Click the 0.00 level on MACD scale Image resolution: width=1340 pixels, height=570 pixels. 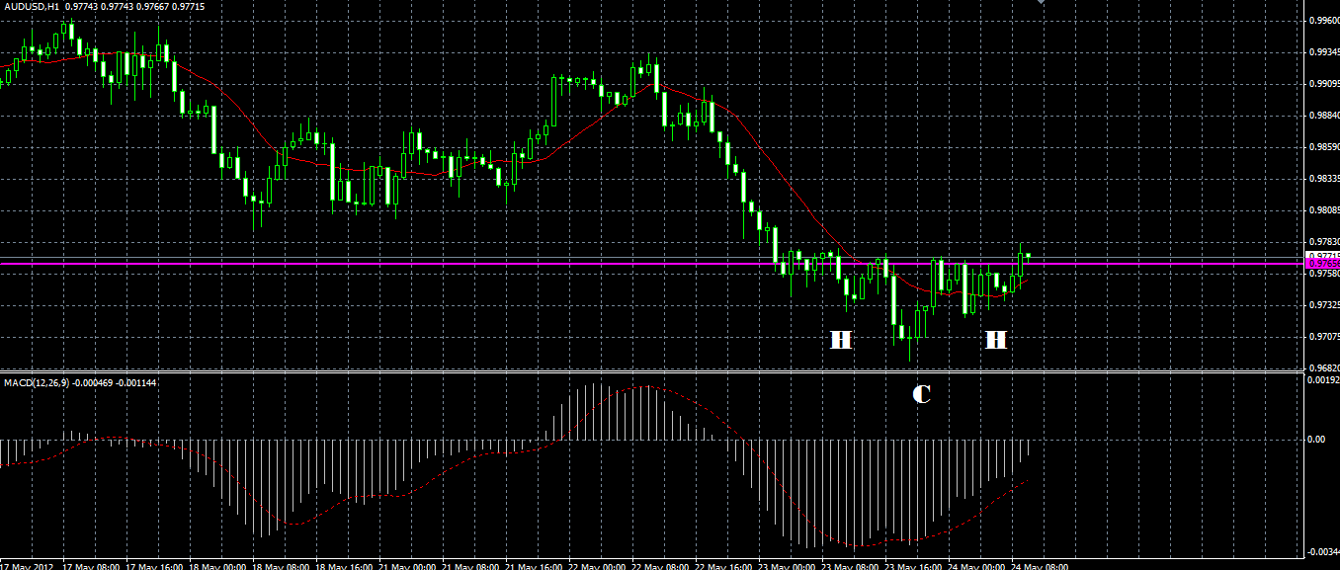1316,439
